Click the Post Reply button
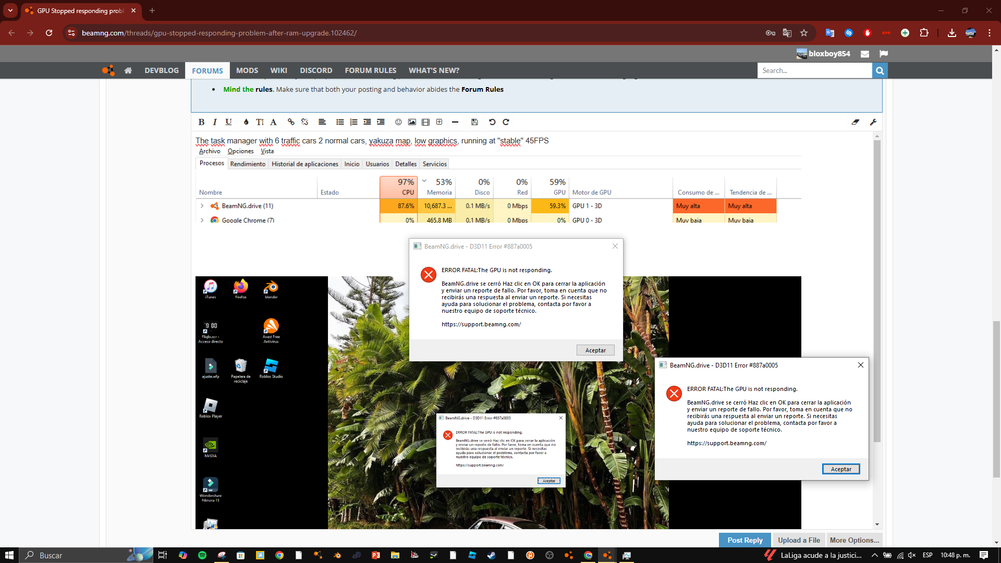1001x563 pixels. [x=745, y=540]
